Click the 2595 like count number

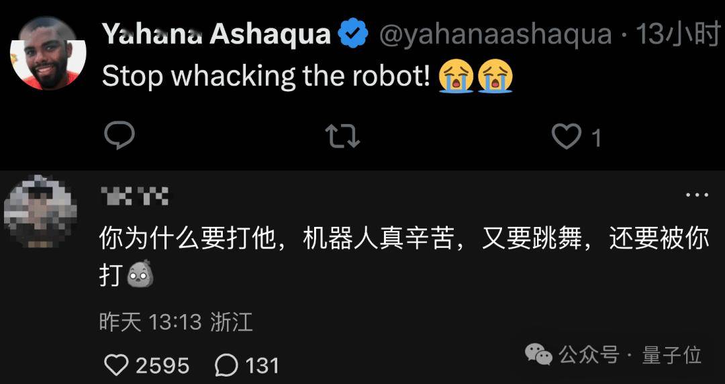[162, 365]
